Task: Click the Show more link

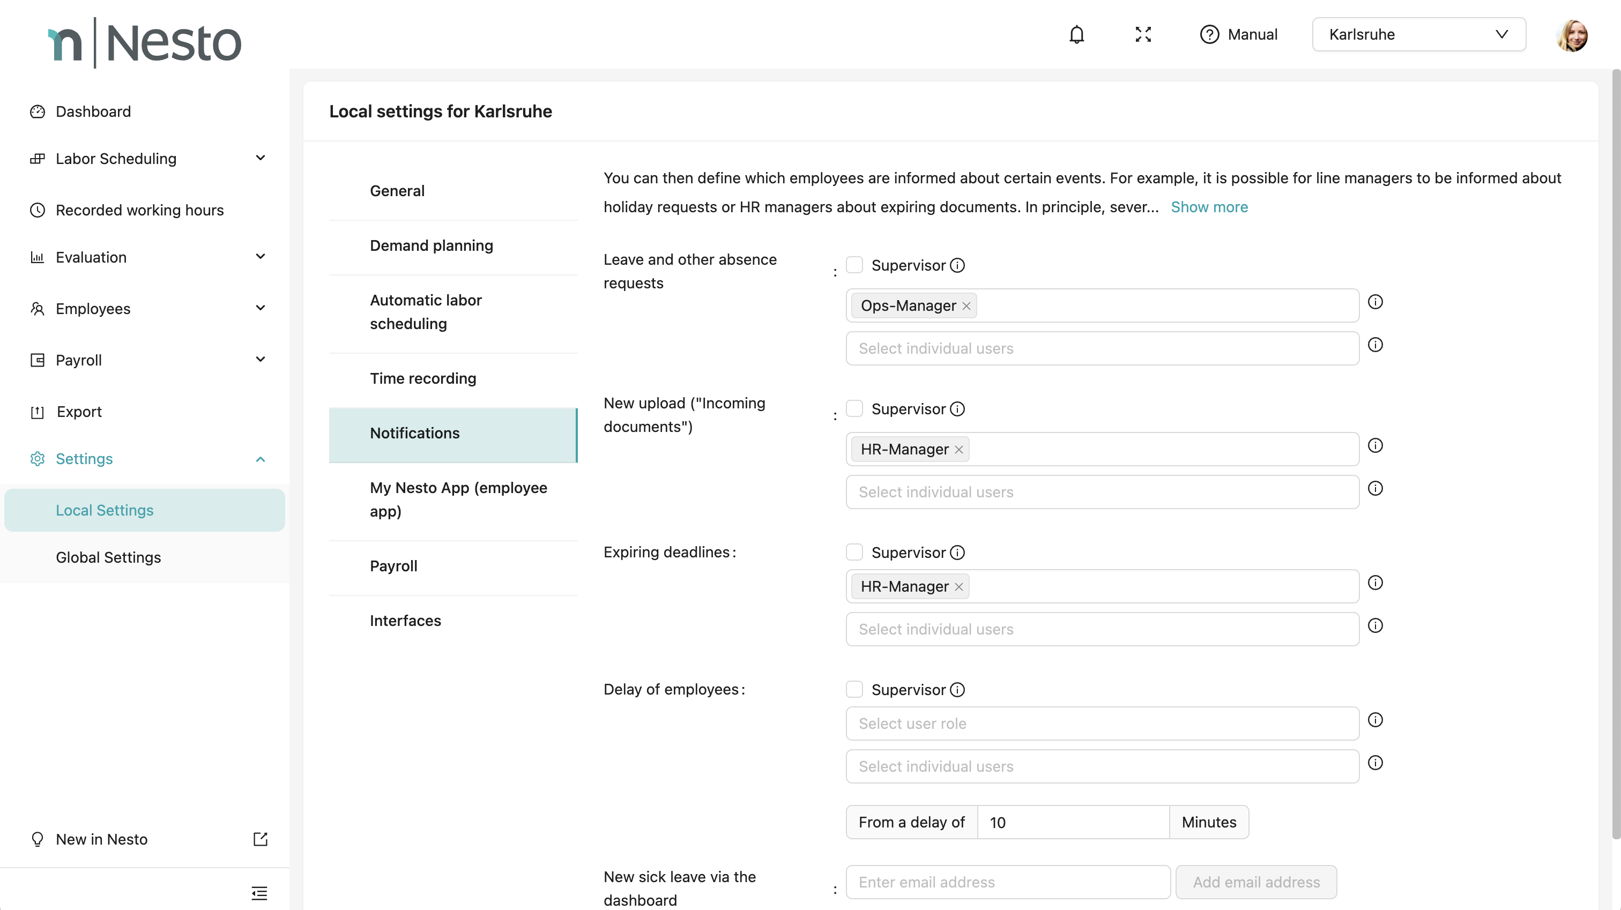Action: click(x=1209, y=207)
